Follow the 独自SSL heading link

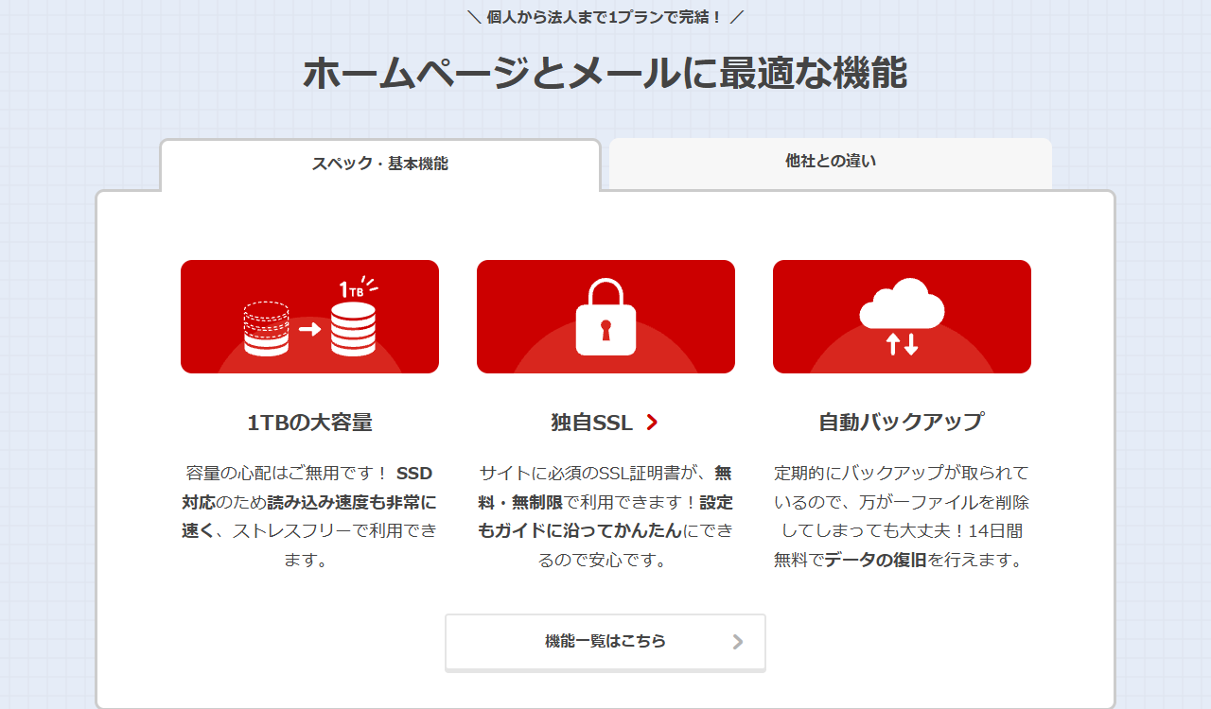[591, 423]
